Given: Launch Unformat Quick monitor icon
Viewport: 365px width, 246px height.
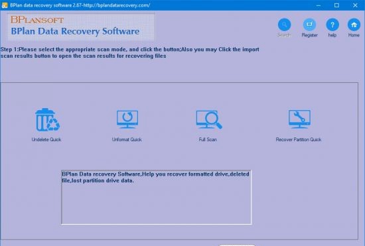Looking at the screenshot, I should (x=127, y=119).
